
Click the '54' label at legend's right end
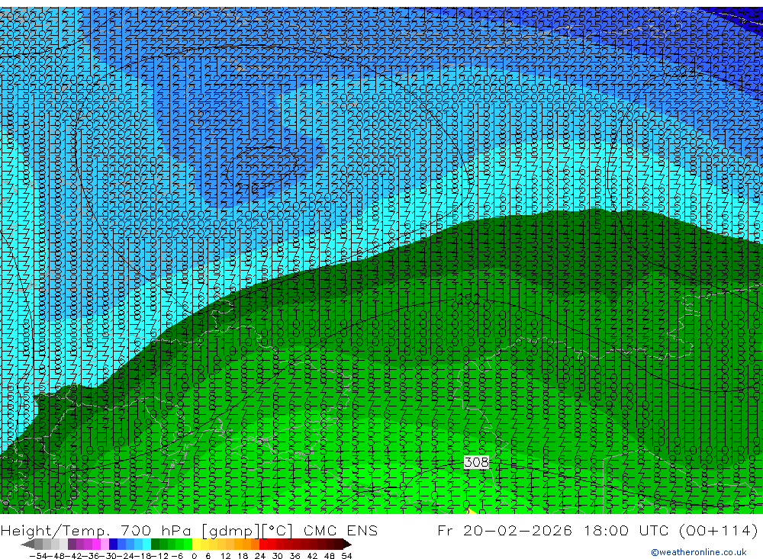(x=346, y=556)
